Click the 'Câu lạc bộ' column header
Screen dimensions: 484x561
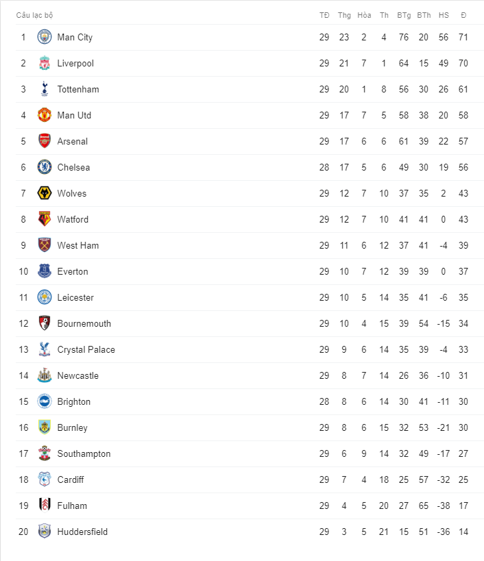35,15
